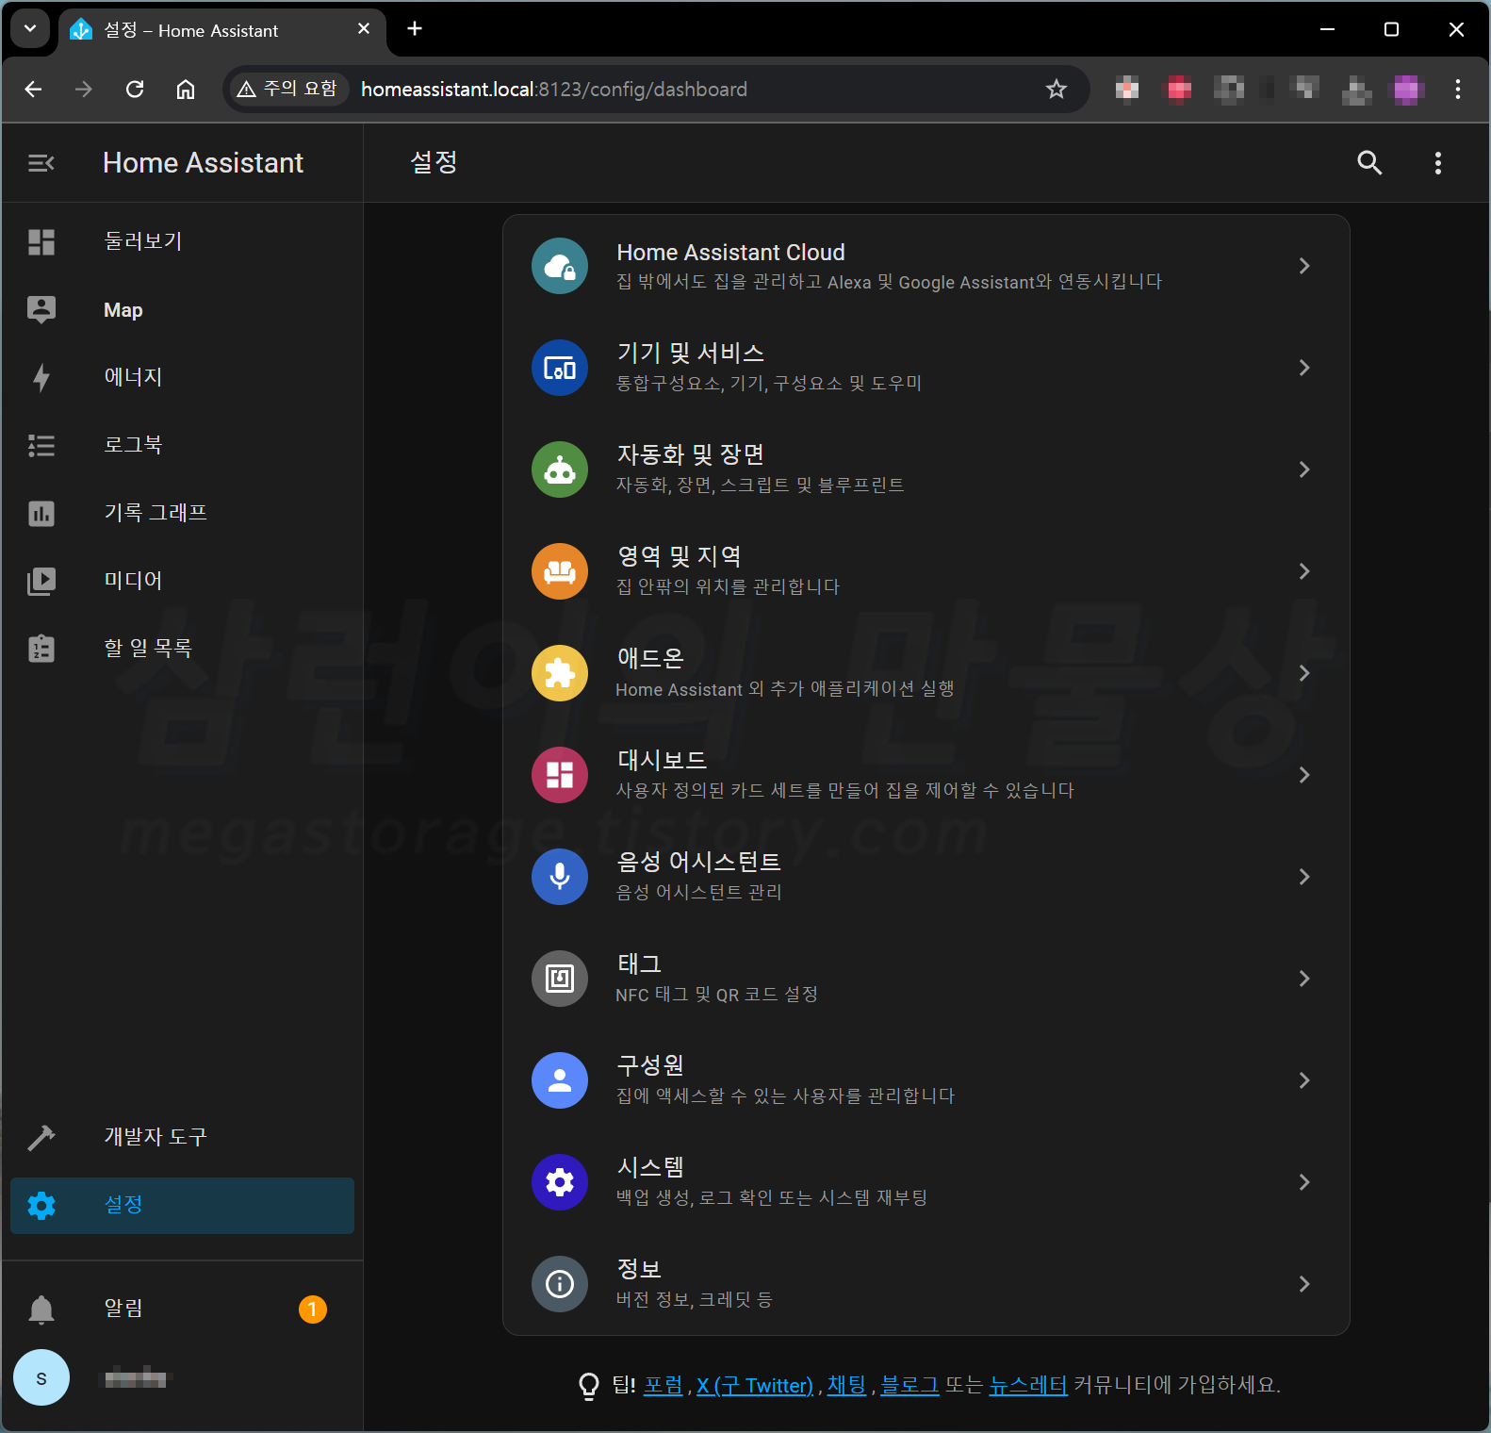Screen dimensions: 1491x1433
Task: Open the 정보 settings title text
Action: (639, 1269)
